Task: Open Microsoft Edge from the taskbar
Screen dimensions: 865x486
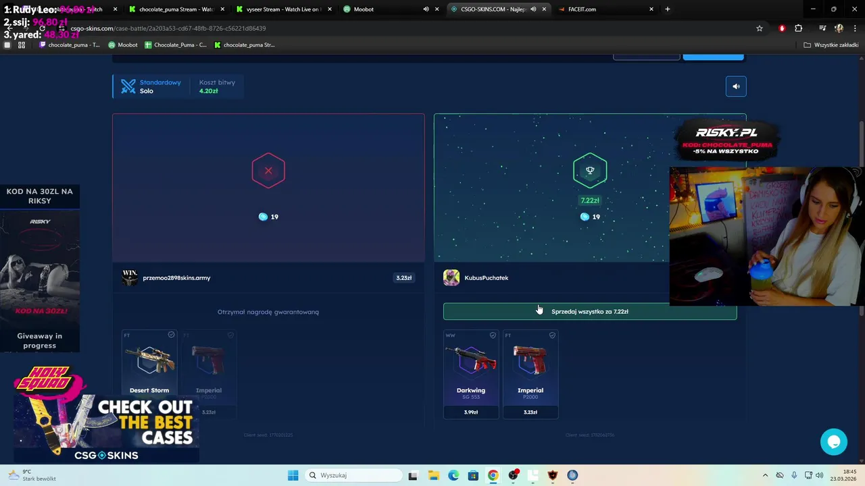Action: [453, 475]
